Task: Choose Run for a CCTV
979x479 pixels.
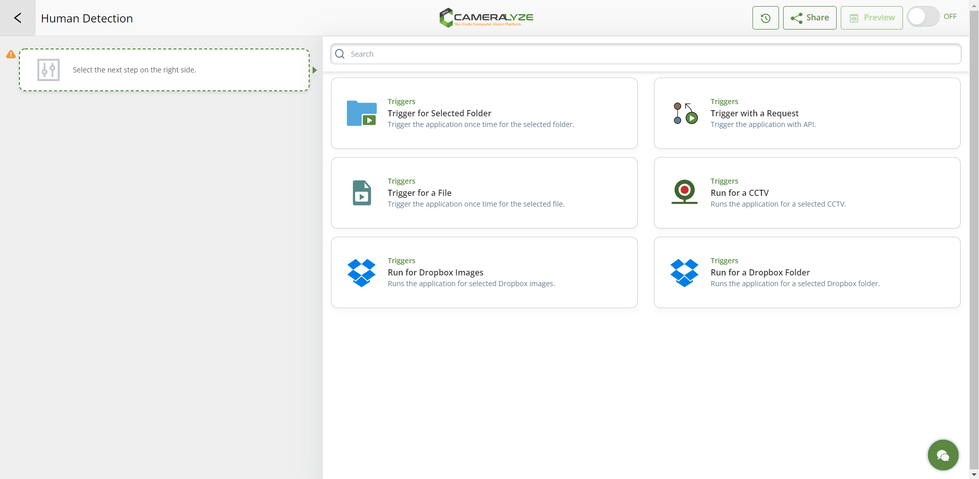Action: pos(807,193)
